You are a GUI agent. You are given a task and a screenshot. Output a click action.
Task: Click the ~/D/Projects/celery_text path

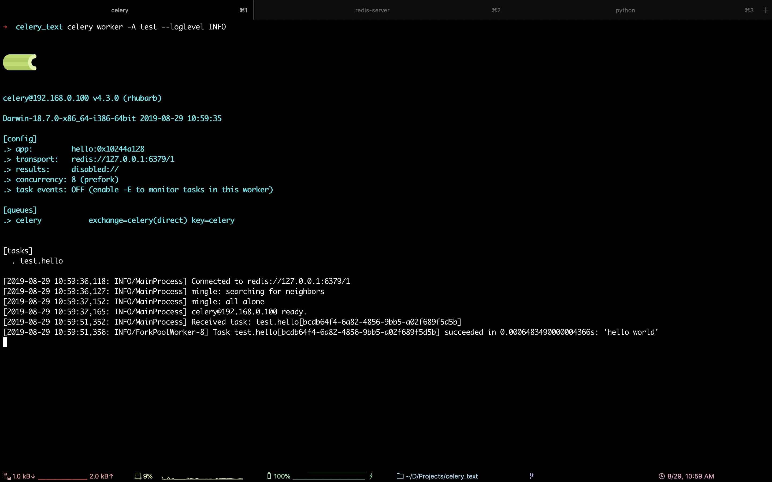442,476
